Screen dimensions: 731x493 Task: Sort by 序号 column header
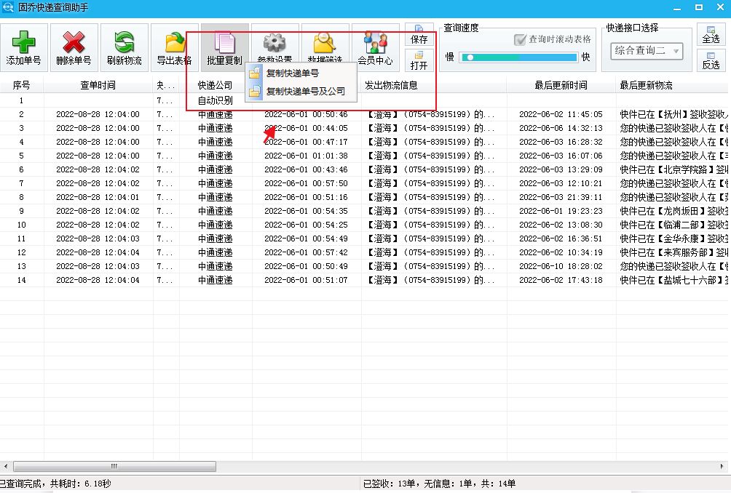(21, 85)
